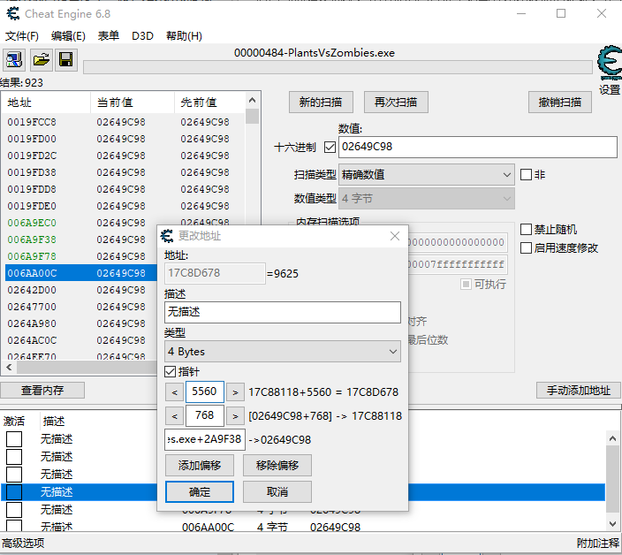Open the D3D menu
This screenshot has width=622, height=555.
[142, 36]
